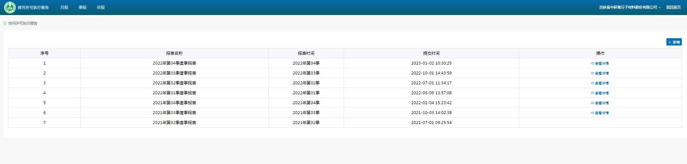
Task: View details of 2022年第02季度 report
Action: click(600, 83)
